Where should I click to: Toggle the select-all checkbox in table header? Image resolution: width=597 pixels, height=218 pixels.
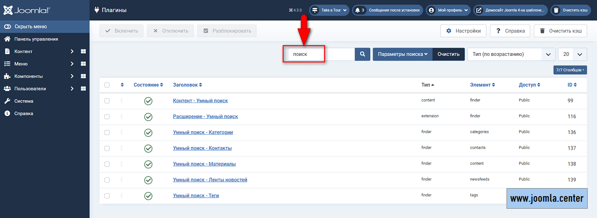(x=107, y=85)
